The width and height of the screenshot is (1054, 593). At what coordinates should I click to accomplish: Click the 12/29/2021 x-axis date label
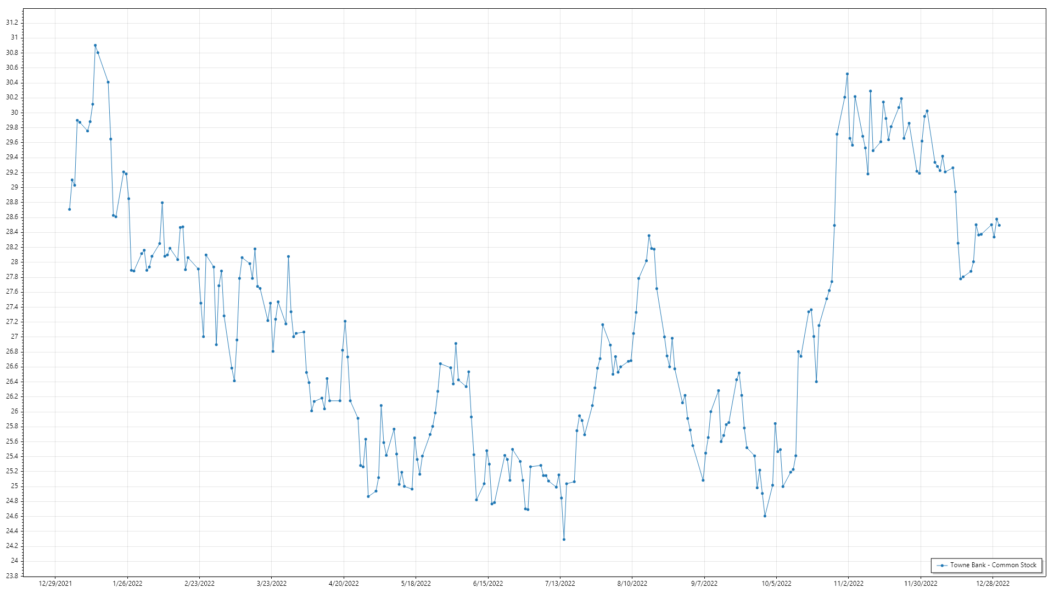coord(55,583)
